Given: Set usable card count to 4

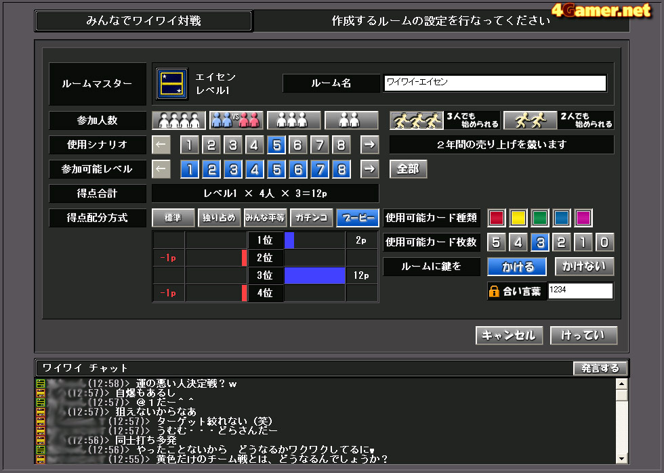Looking at the screenshot, I should tap(518, 242).
